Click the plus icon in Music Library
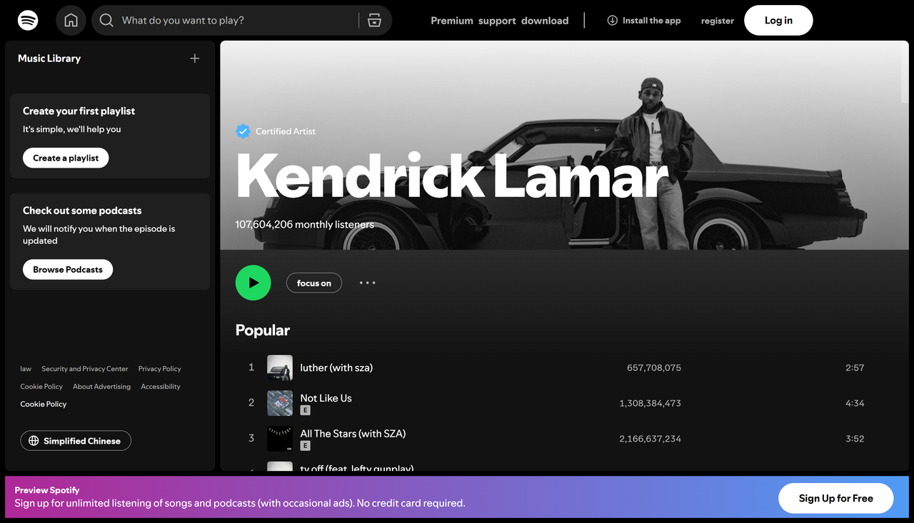 coord(194,59)
